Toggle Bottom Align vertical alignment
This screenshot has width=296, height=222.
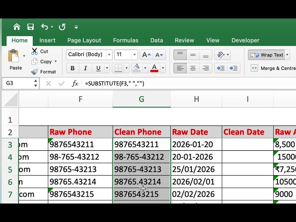pyautogui.click(x=205, y=55)
